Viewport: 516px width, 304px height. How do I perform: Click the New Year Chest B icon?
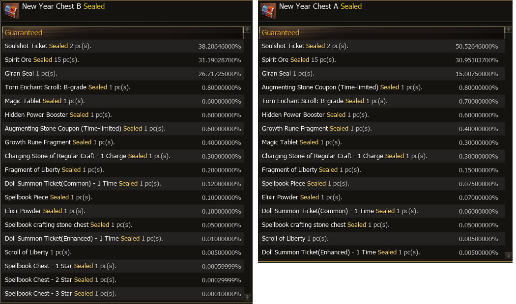click(x=11, y=10)
